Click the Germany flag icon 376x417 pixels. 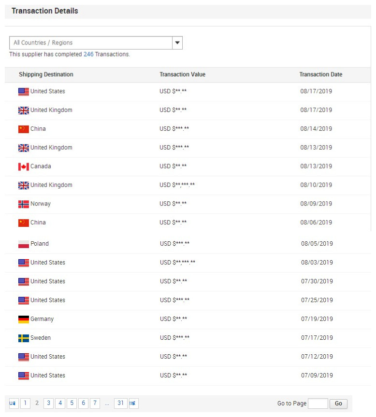[23, 319]
